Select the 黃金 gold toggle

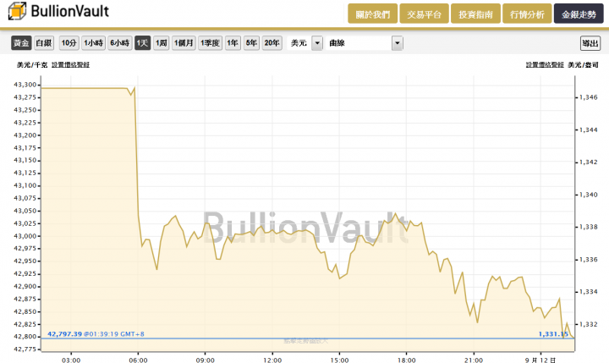[21, 43]
